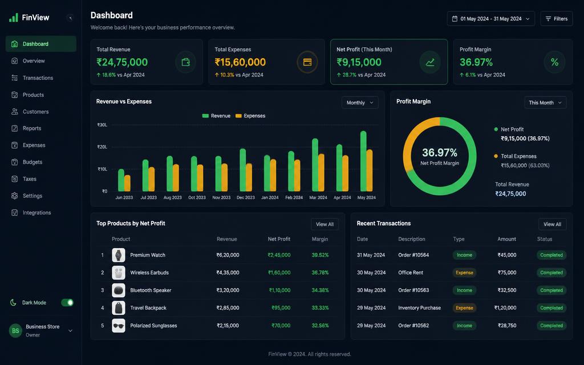Click the orange Expenses legend swatch

coord(238,116)
